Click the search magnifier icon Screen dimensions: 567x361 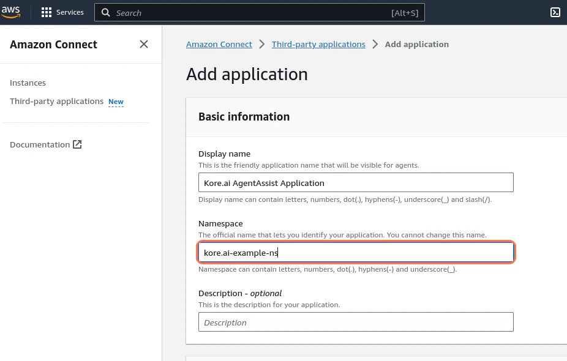coord(105,13)
